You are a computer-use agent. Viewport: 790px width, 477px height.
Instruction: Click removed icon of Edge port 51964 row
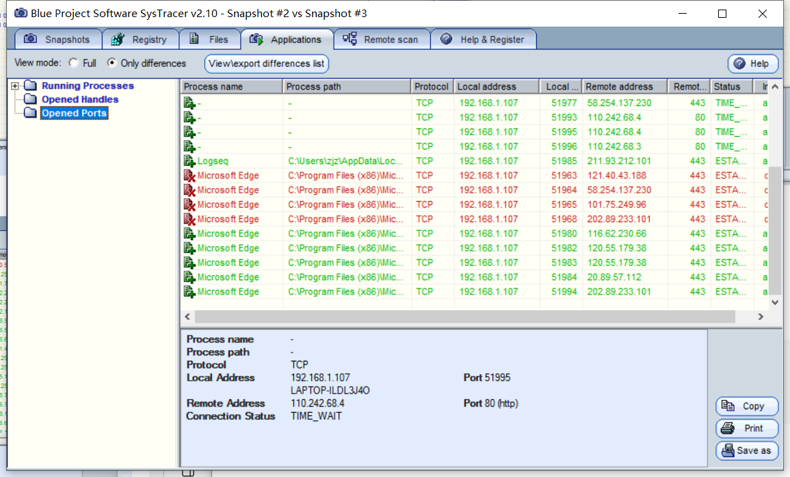pos(189,191)
